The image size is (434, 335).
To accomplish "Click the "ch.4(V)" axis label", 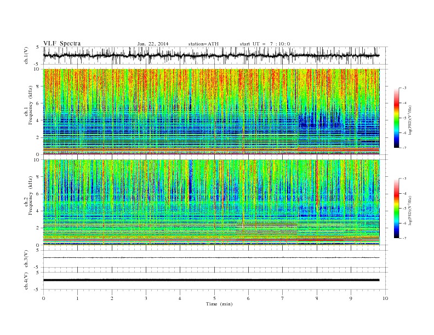I will pyautogui.click(x=26, y=281).
